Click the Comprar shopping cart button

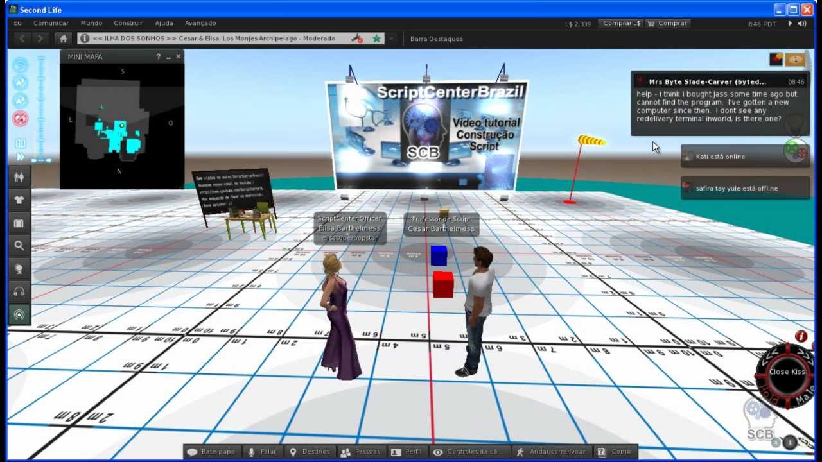pos(667,23)
